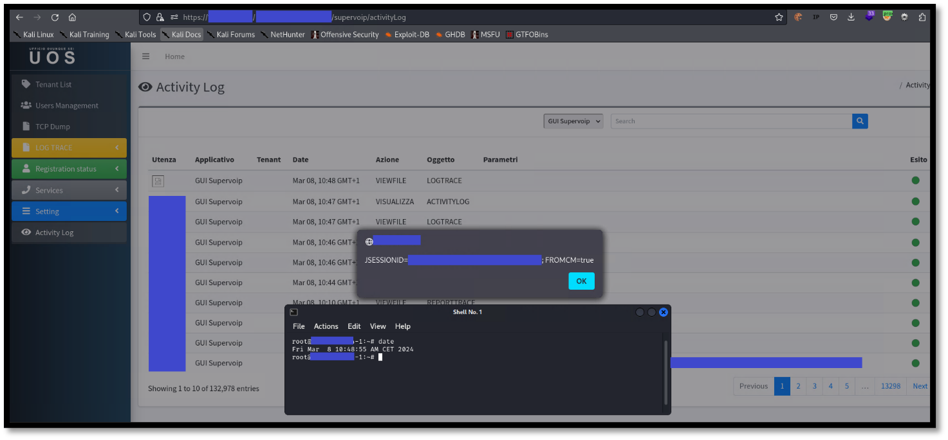This screenshot has height=440, width=948.
Task: Open the GTFOBins bookmark
Action: click(x=527, y=35)
